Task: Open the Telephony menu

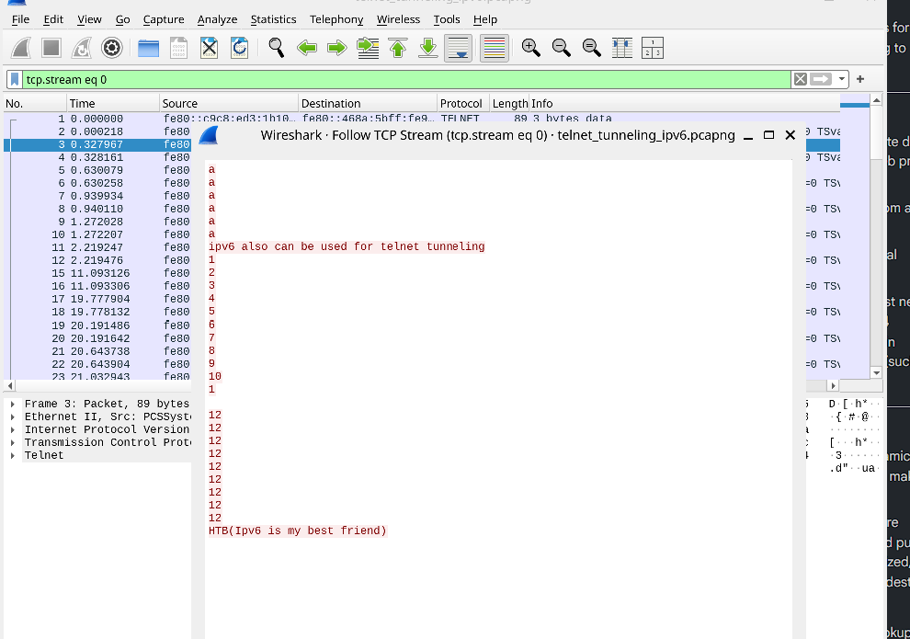Action: pyautogui.click(x=336, y=19)
